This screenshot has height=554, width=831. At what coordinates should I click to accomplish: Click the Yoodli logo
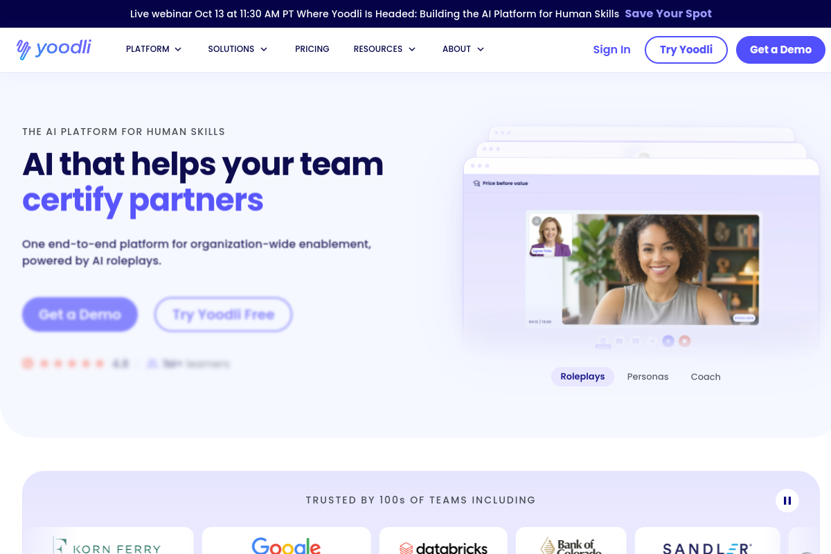54,48
